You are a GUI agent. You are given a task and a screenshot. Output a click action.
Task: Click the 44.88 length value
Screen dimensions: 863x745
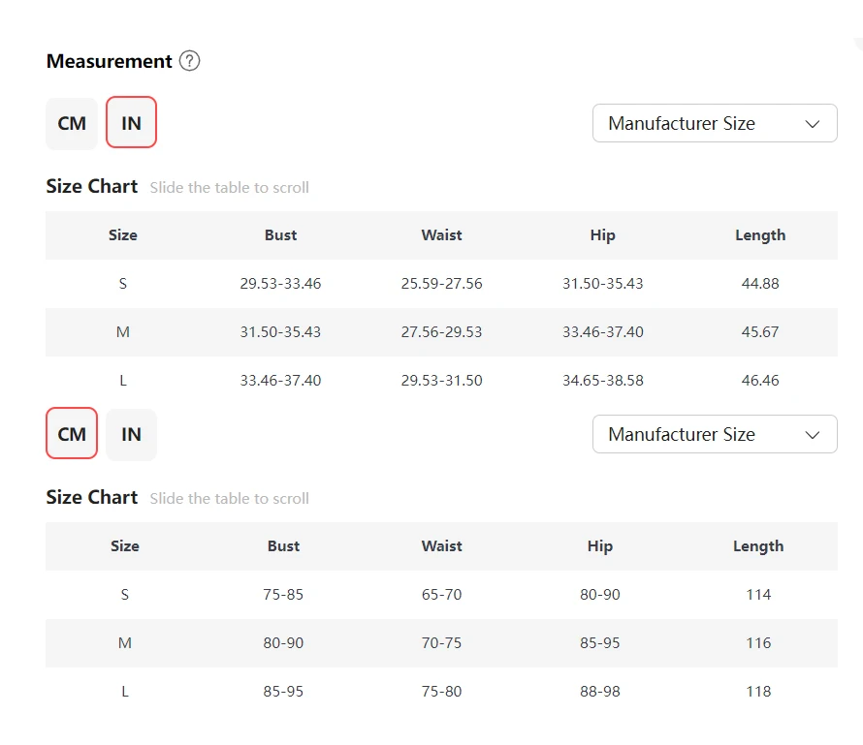(760, 284)
